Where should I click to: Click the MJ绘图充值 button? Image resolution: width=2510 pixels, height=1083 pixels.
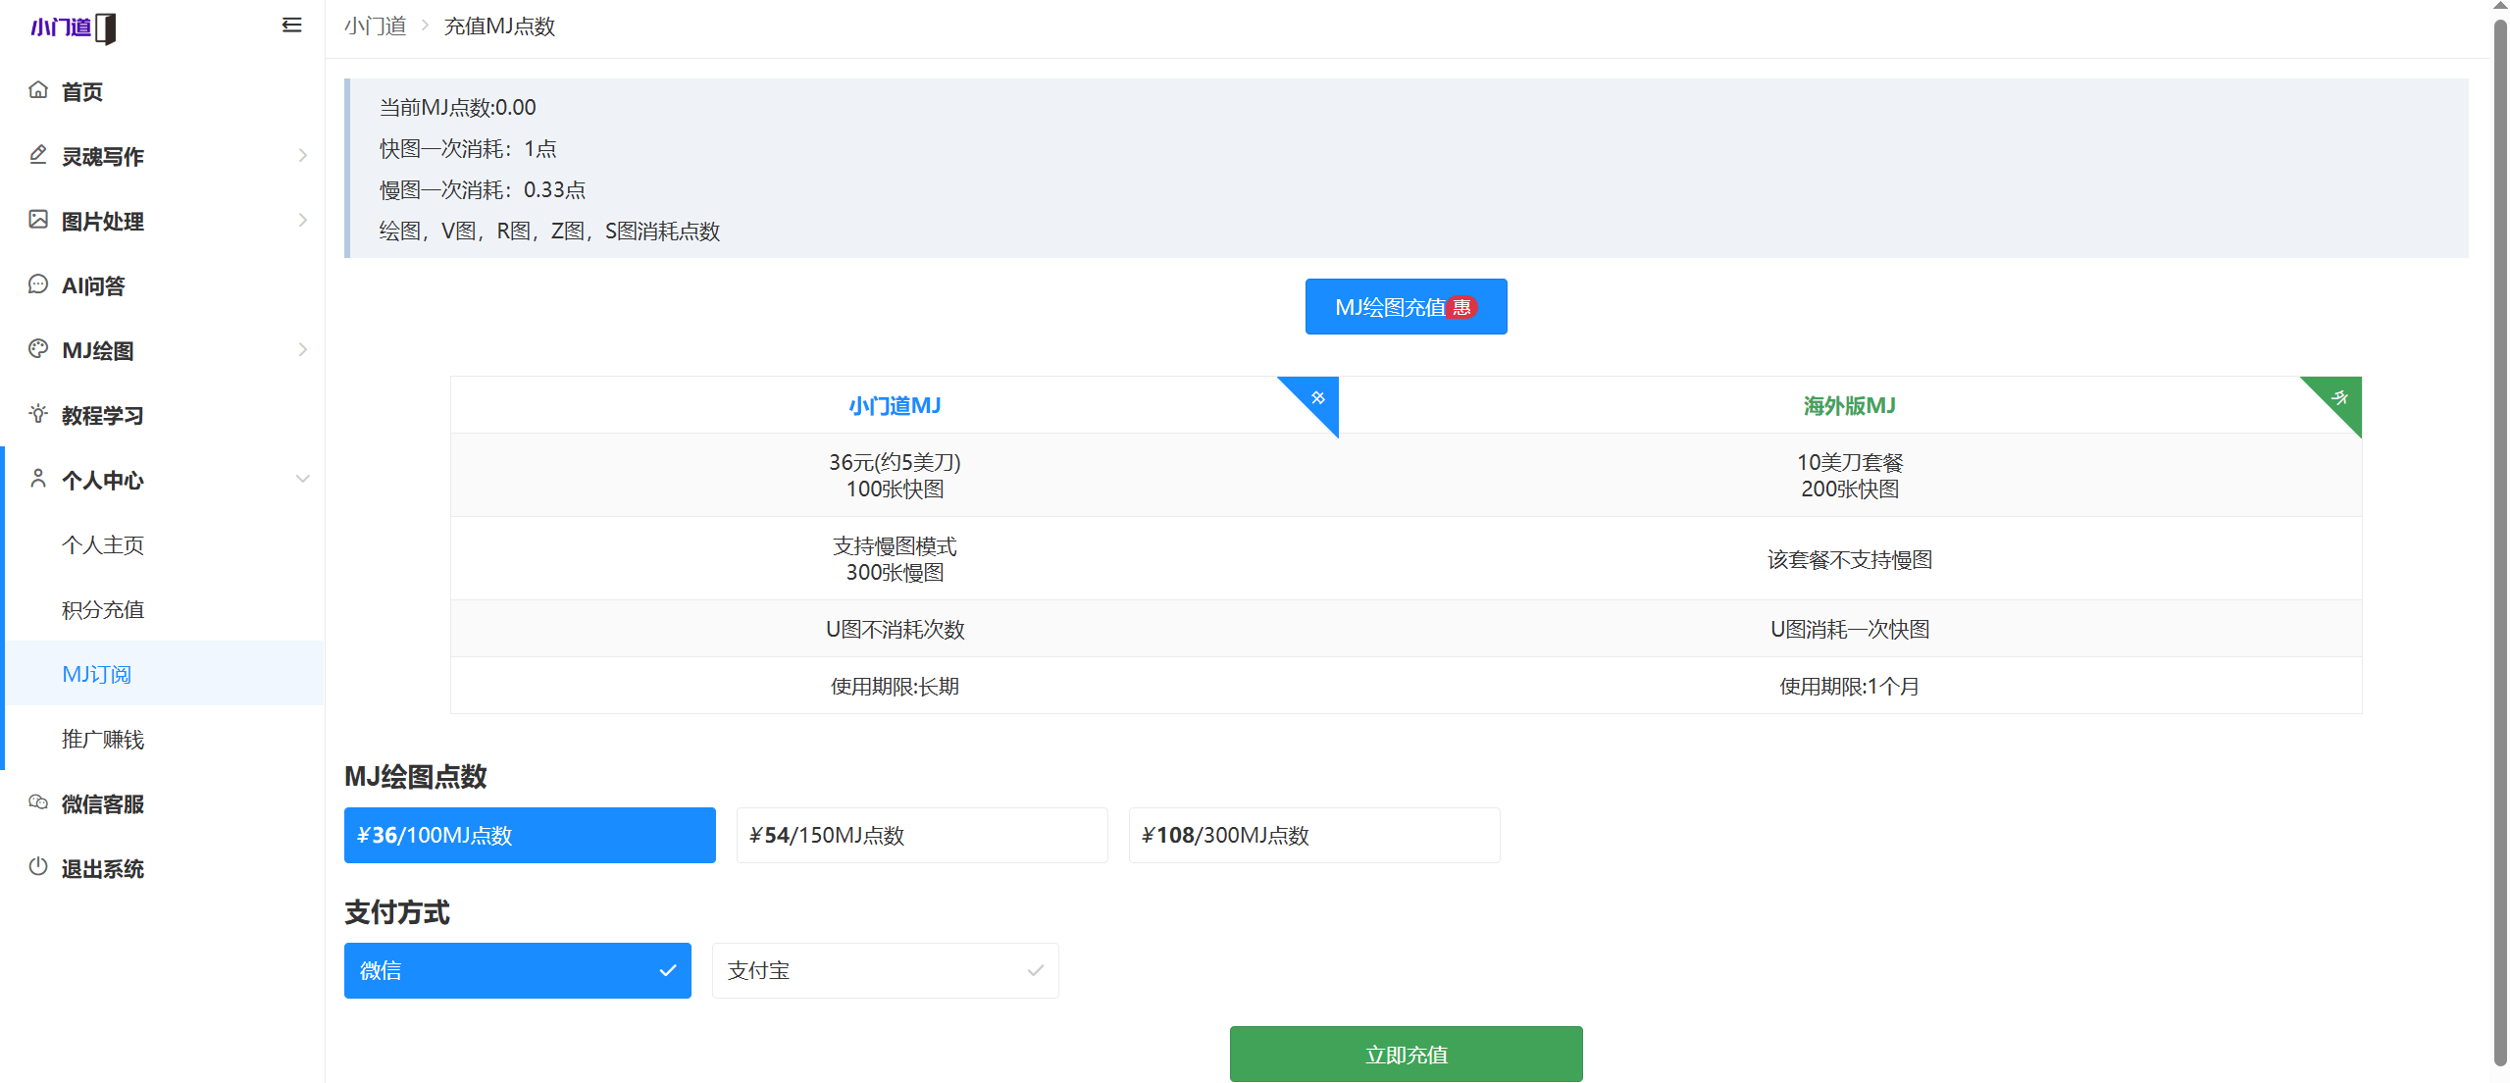click(1405, 306)
